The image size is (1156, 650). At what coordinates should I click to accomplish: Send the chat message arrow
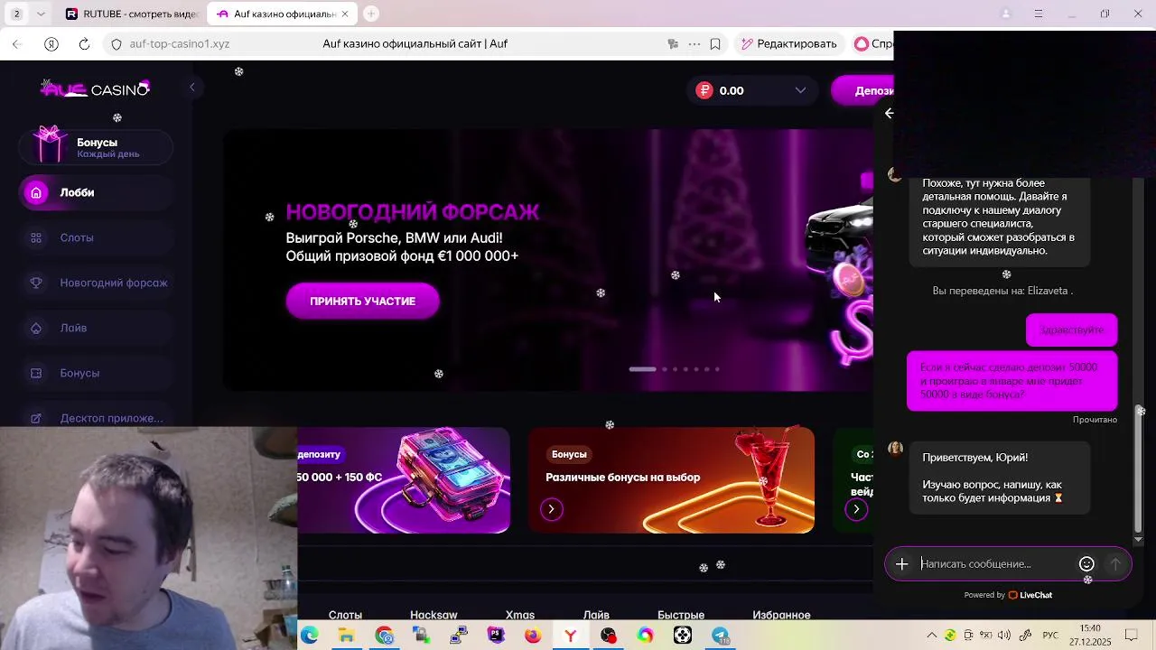click(1115, 563)
